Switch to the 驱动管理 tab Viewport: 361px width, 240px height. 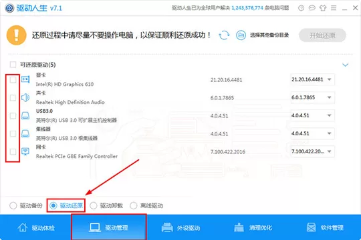[x=109, y=227]
